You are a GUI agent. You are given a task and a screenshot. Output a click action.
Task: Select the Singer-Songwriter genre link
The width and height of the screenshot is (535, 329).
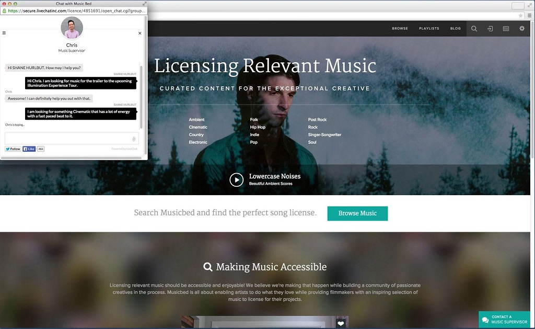(324, 134)
